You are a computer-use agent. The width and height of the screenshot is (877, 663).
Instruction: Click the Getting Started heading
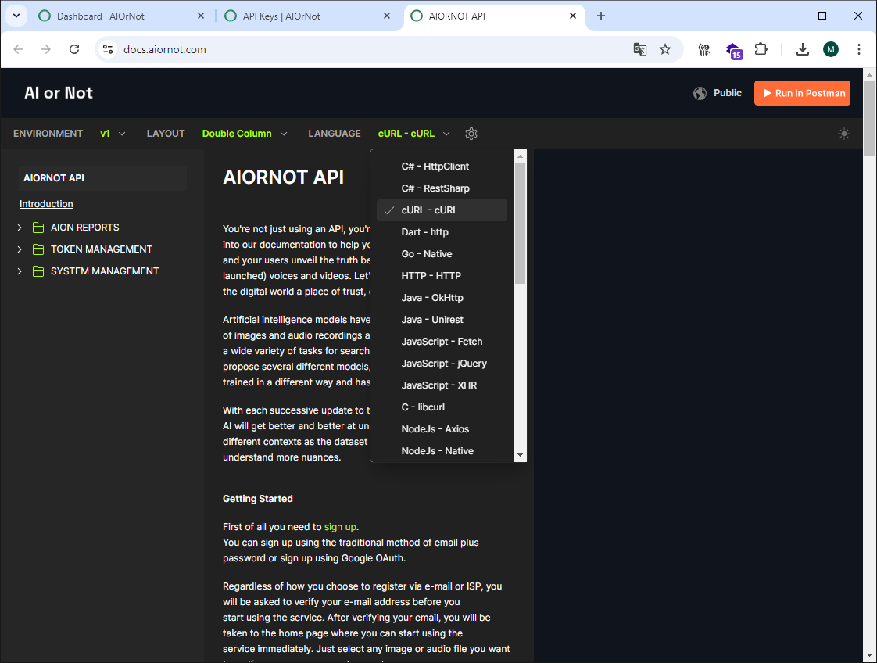tap(258, 499)
